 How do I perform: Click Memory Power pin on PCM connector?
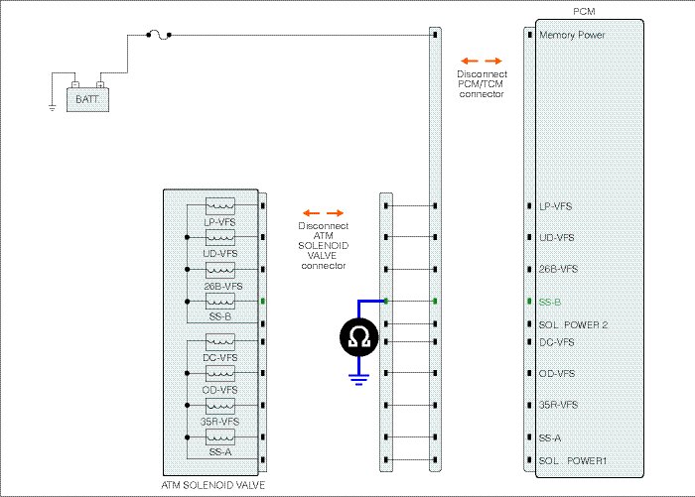pyautogui.click(x=529, y=34)
